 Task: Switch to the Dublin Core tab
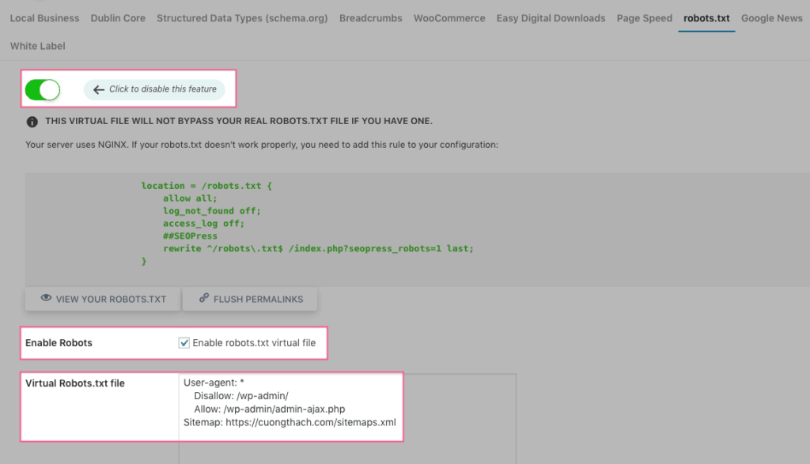pyautogui.click(x=118, y=18)
